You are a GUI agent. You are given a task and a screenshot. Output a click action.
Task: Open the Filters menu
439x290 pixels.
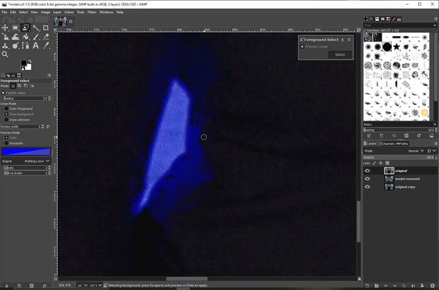point(92,12)
